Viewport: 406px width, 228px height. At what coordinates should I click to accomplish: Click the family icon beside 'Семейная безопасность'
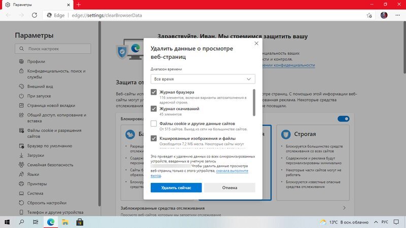21,165
